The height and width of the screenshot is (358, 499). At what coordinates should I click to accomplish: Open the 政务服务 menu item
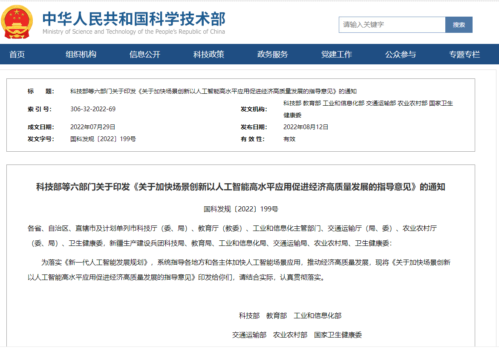(272, 55)
